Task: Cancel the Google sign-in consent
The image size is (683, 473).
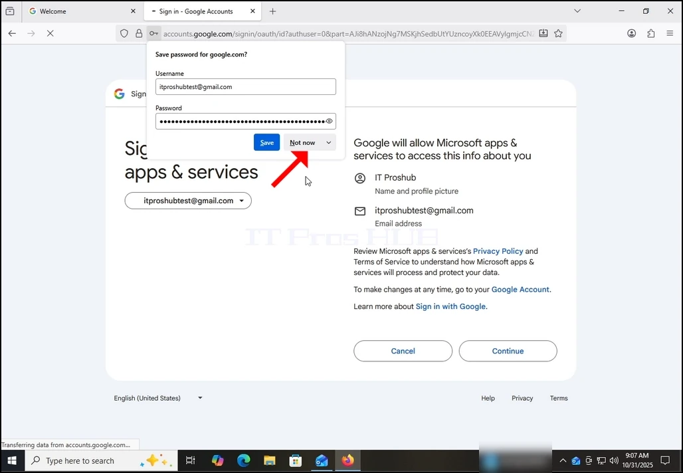Action: [x=403, y=351]
